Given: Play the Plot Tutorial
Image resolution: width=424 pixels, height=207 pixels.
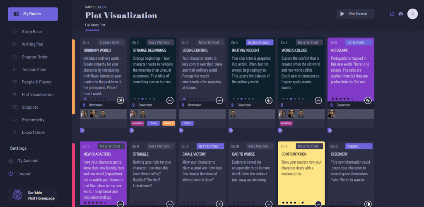Looking at the screenshot, I should 355,14.
